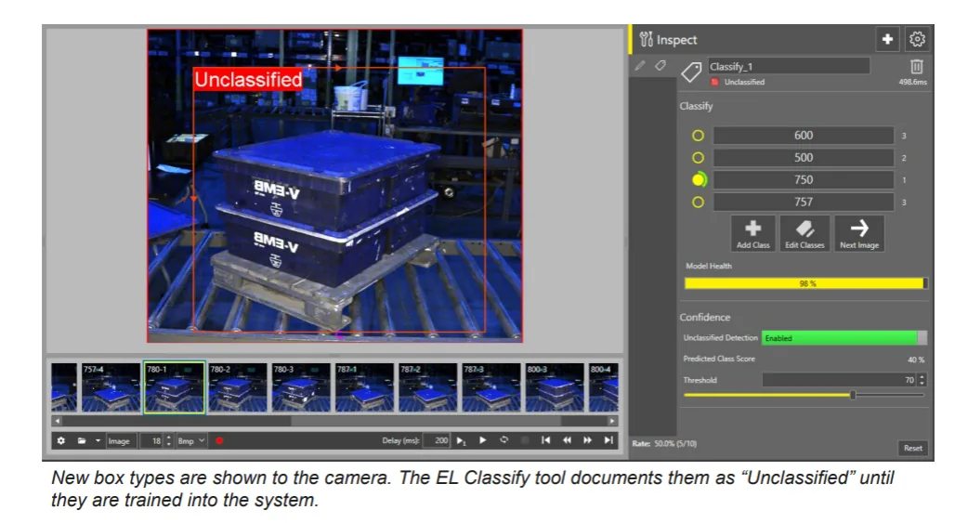Select the 757 class radio button

tap(698, 202)
